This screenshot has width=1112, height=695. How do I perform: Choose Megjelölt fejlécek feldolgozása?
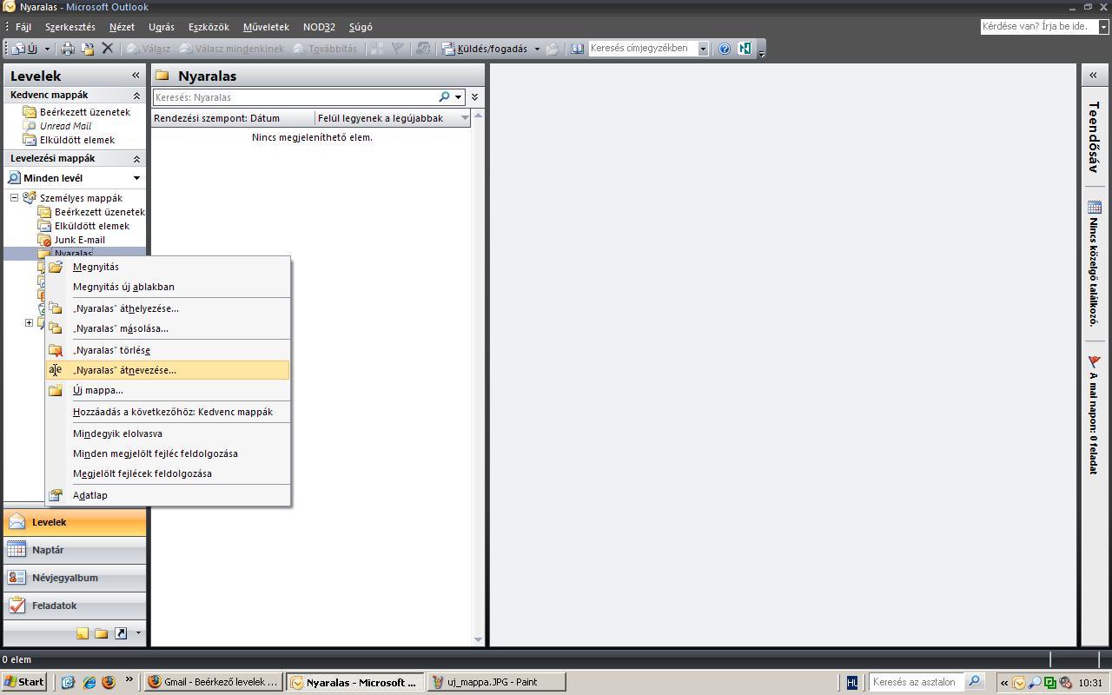point(168,473)
